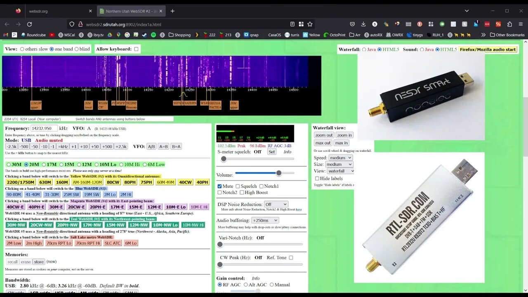528x297 pixels.
Task: Open the OWRX bookmark
Action: pos(394,35)
